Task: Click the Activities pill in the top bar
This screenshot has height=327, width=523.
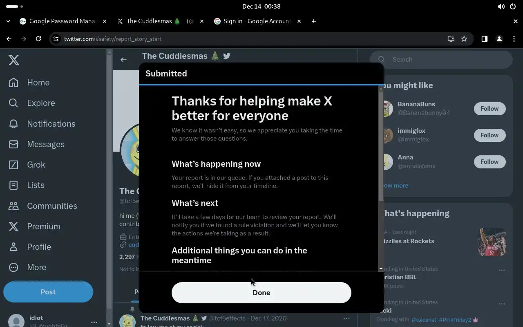Action: 12,7
